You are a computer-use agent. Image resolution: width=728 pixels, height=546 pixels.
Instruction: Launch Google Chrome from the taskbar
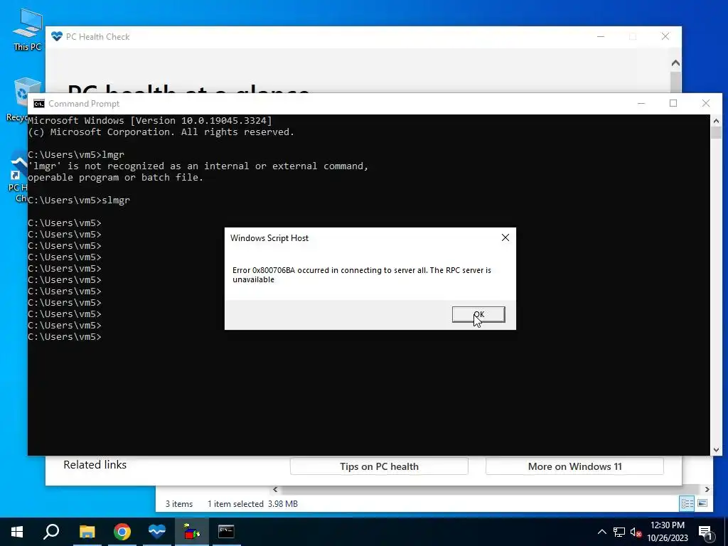122,532
